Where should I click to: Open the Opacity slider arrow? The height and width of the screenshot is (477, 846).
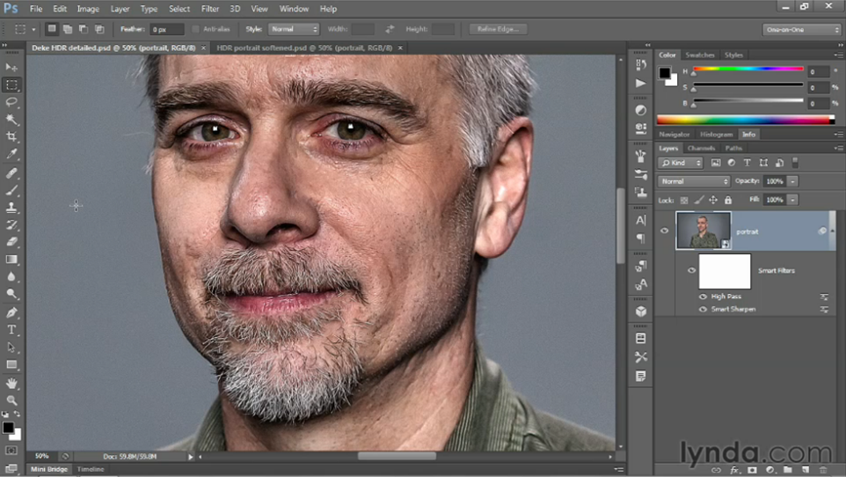(792, 181)
